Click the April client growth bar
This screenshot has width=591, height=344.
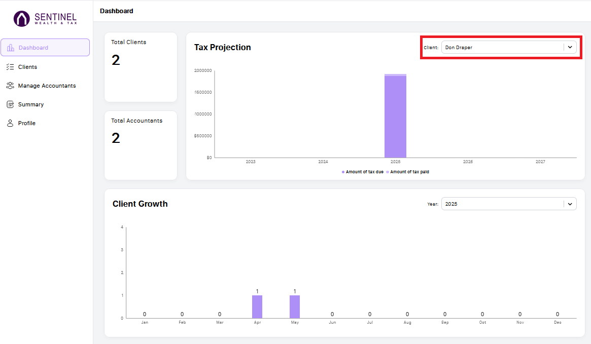(257, 307)
